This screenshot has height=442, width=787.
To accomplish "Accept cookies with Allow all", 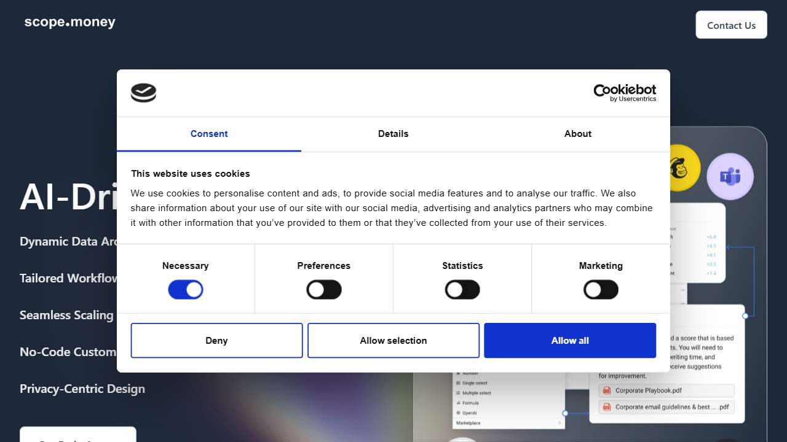I will pyautogui.click(x=570, y=341).
